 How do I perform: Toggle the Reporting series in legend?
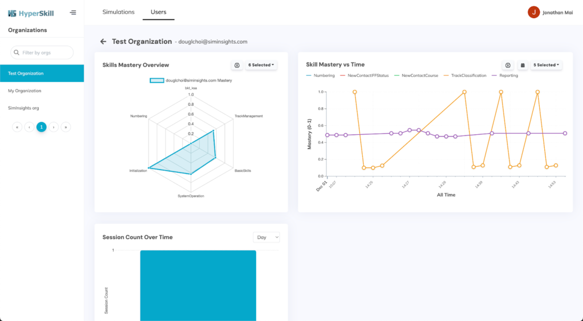(506, 76)
